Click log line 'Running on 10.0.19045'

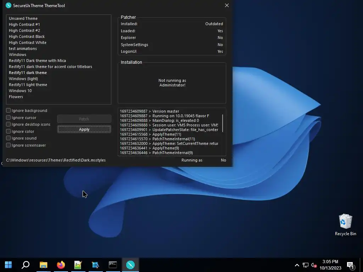pos(164,116)
